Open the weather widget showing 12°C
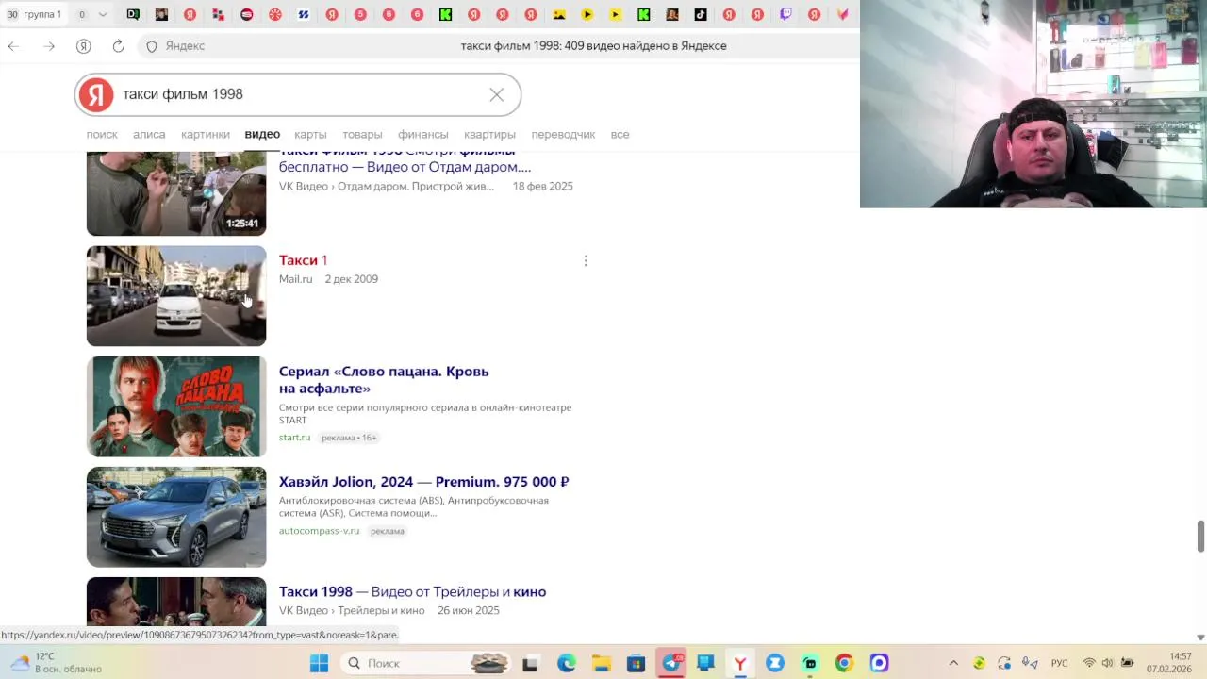Image resolution: width=1207 pixels, height=679 pixels. pos(57,663)
